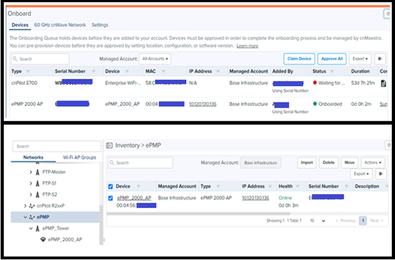
Task: Open column chooser icon beside Onboard Export
Action: [380, 58]
